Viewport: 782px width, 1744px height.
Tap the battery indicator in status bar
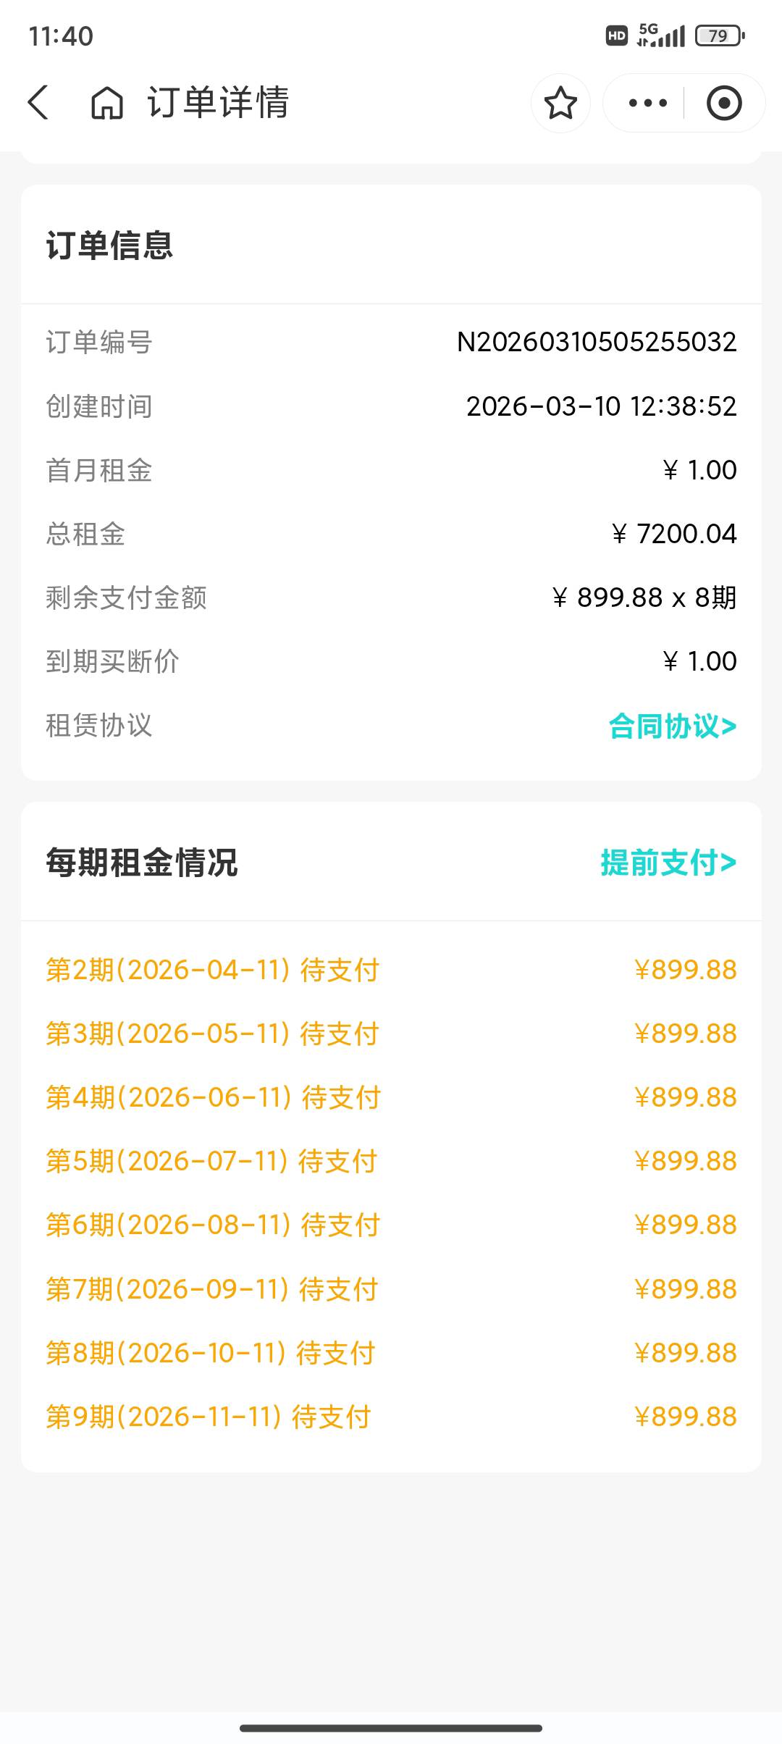[719, 35]
